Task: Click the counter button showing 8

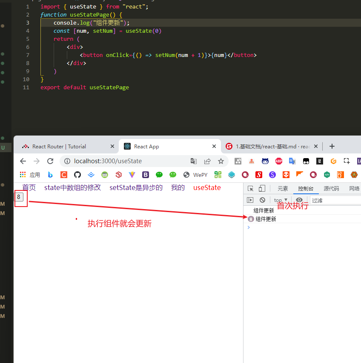Action: coord(19,197)
